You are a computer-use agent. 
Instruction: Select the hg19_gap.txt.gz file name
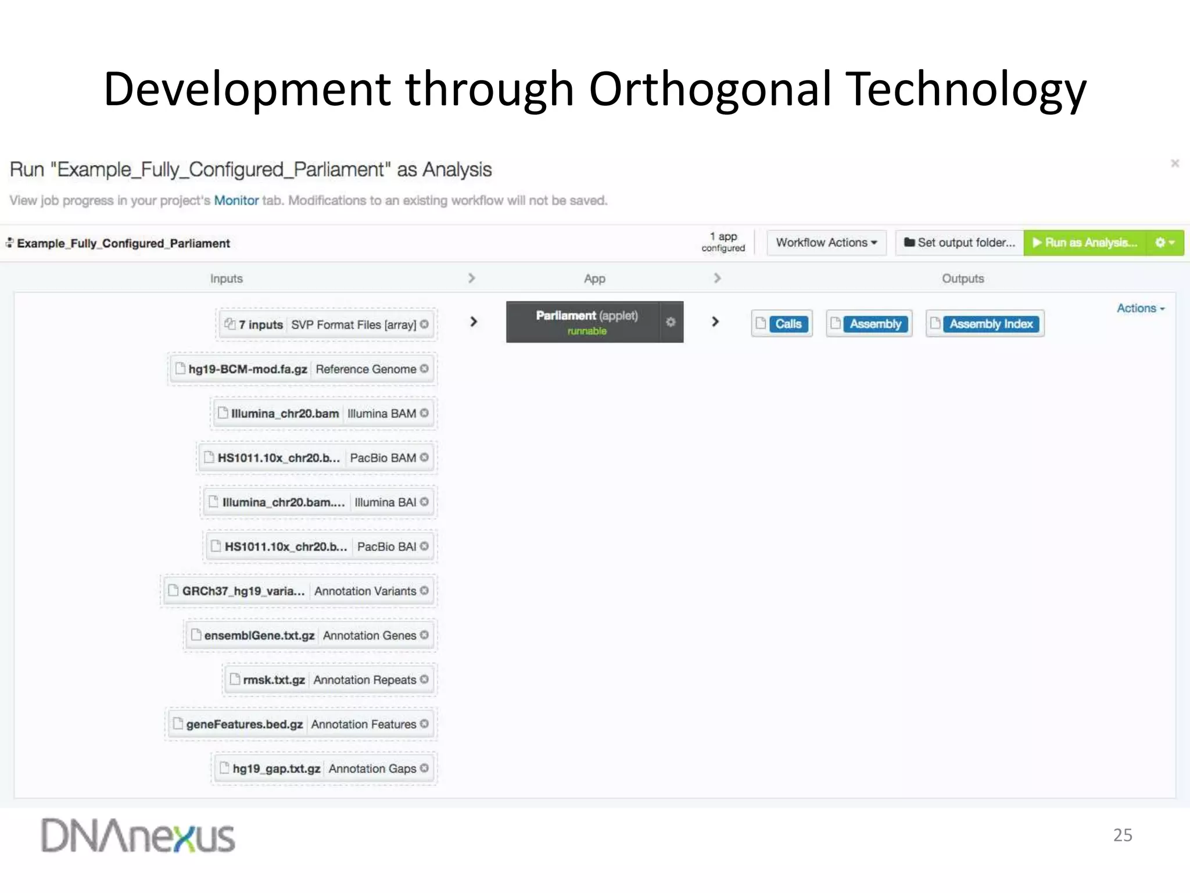click(277, 769)
